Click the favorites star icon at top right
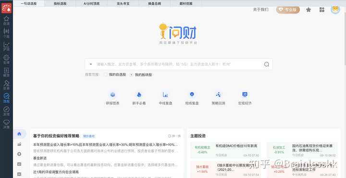This screenshot has width=346, height=178. point(309,10)
